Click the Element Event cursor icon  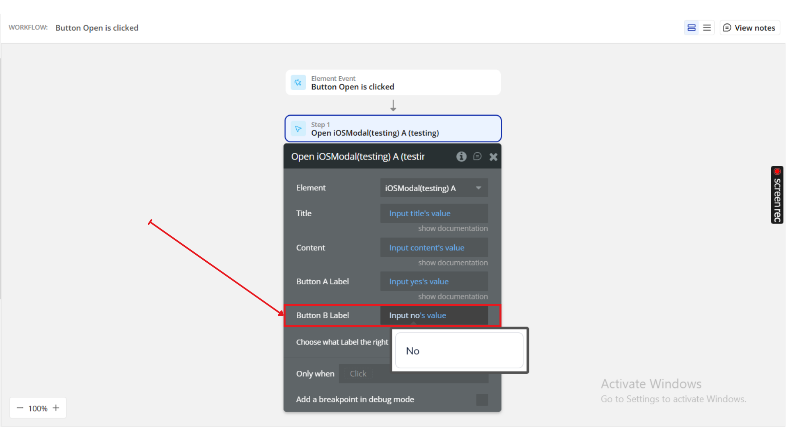298,82
